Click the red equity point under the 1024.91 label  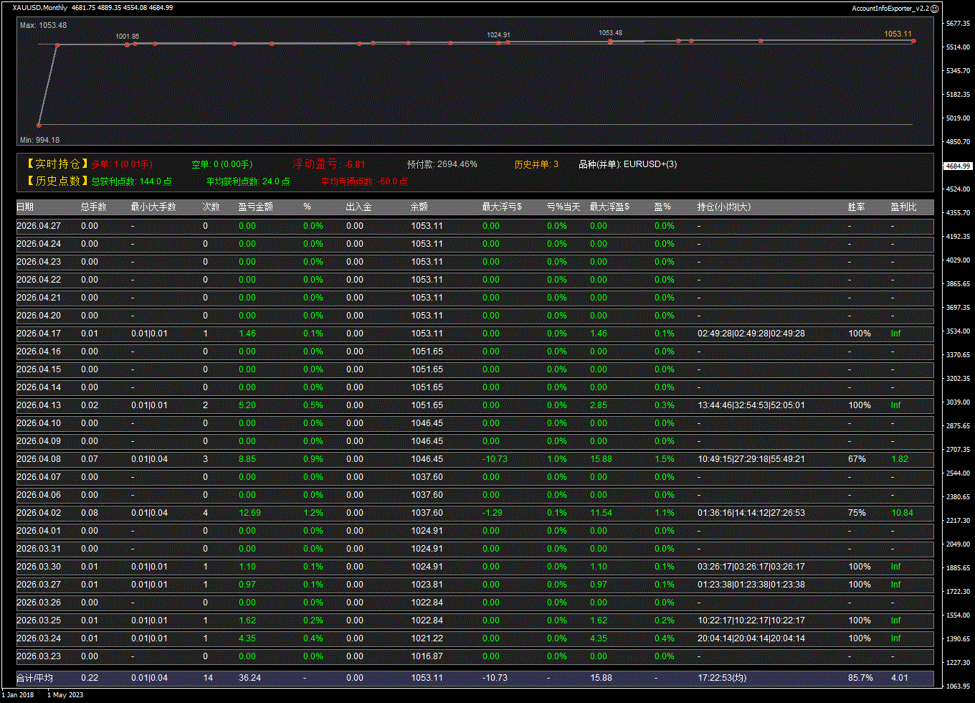[498, 43]
